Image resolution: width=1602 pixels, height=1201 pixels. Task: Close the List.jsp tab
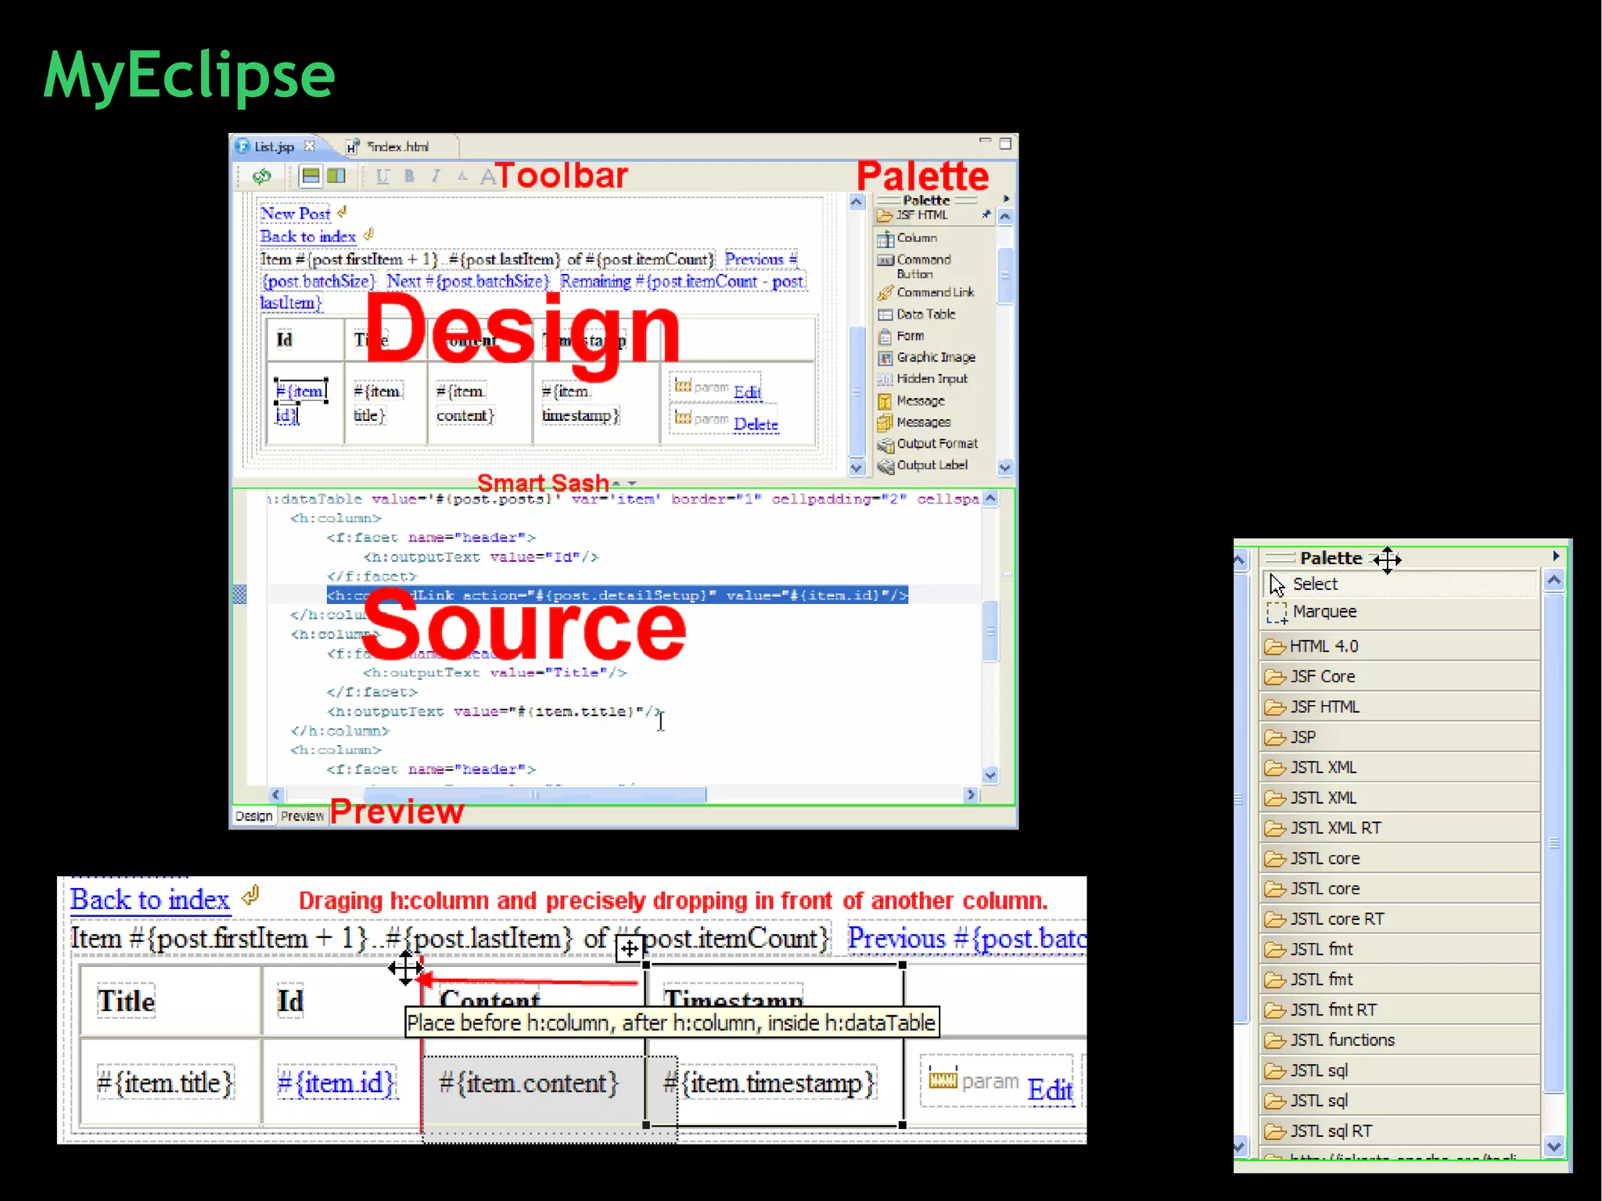click(310, 146)
